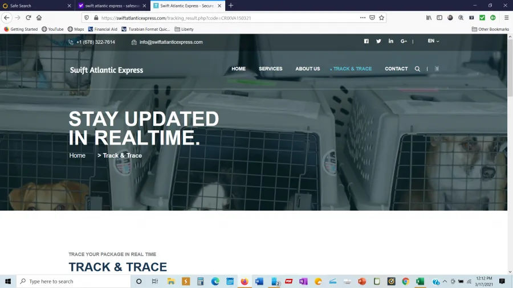Open Windows Start menu

(x=8, y=281)
